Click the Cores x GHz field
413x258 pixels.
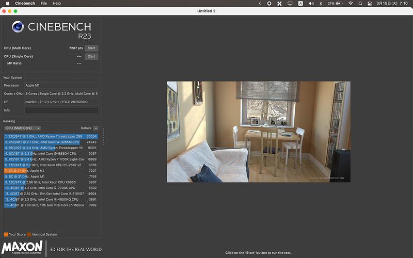[61, 94]
